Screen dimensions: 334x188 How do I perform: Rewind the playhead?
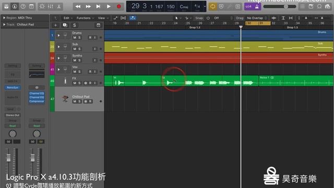pyautogui.click(x=78, y=6)
